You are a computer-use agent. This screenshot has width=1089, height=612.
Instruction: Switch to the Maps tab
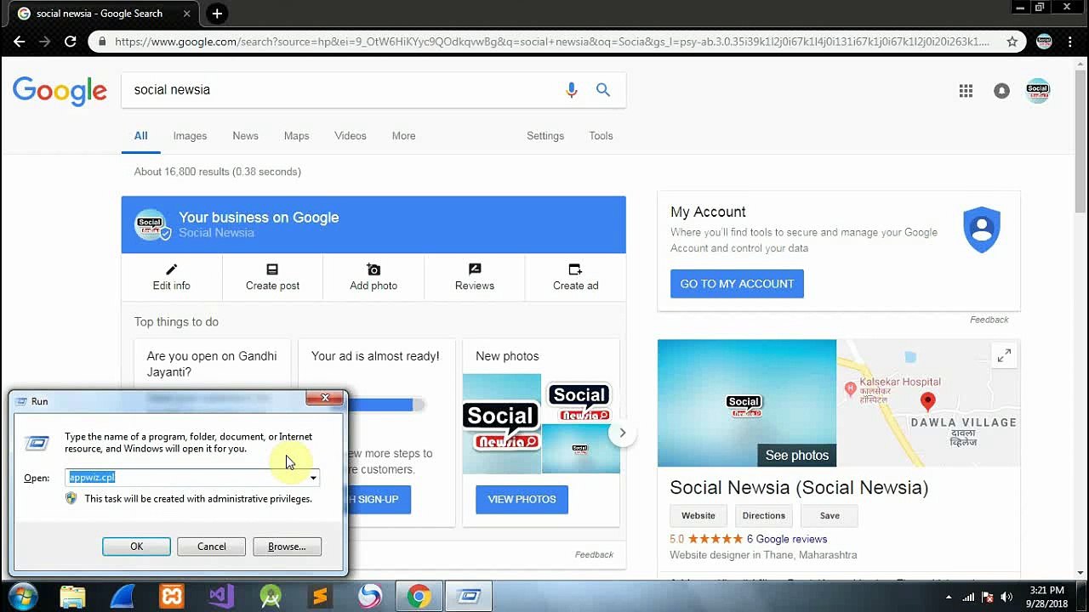coord(296,136)
